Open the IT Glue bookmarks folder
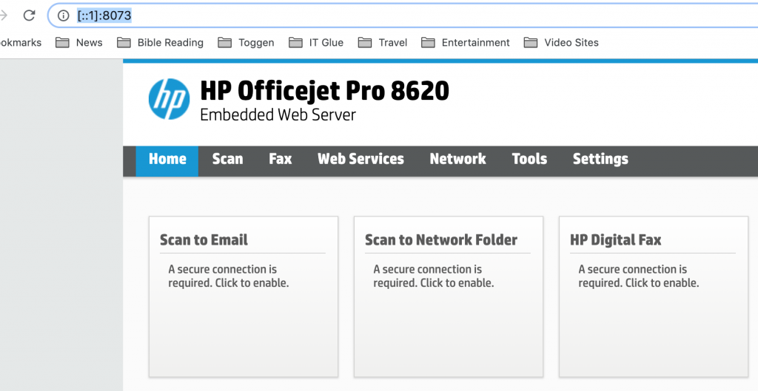 click(x=316, y=42)
